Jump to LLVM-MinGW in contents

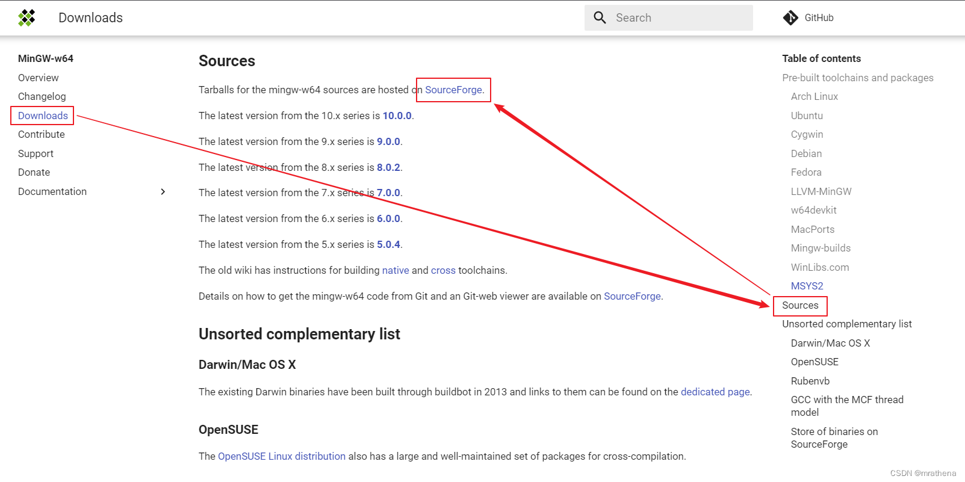tap(821, 191)
